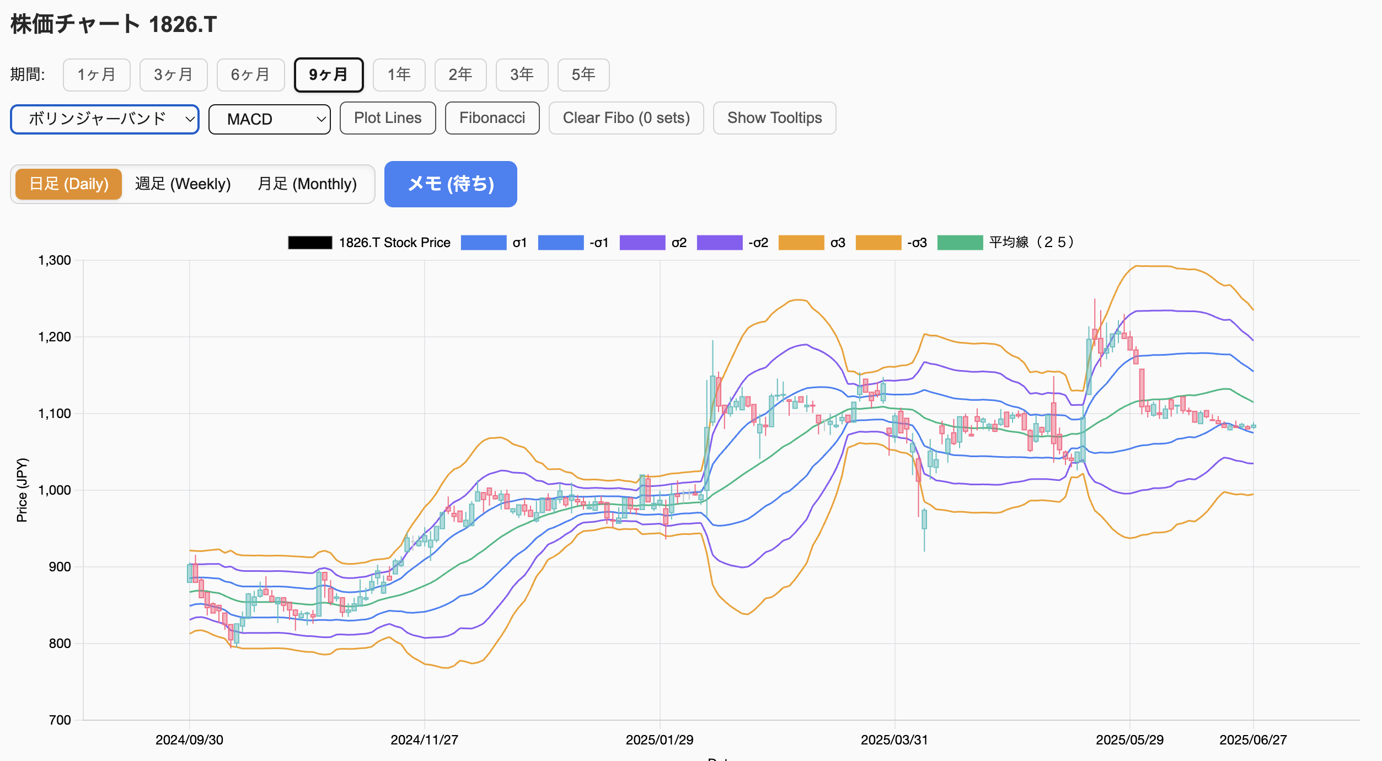Toggle the purple -σ2 legend swatch
This screenshot has width=1382, height=761.
coord(720,243)
